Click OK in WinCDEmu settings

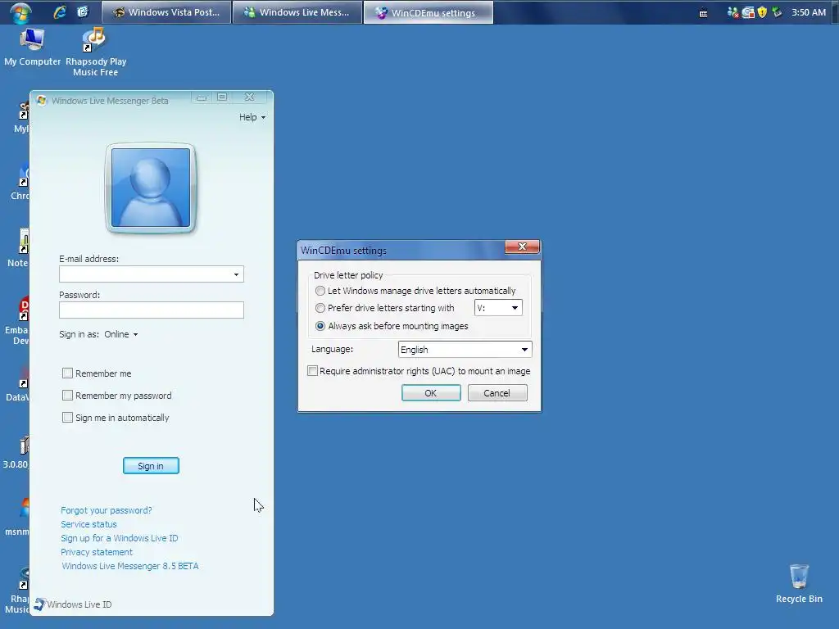tap(431, 393)
